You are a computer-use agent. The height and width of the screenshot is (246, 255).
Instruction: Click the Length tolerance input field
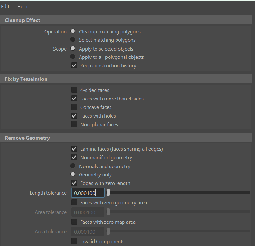click(88, 193)
